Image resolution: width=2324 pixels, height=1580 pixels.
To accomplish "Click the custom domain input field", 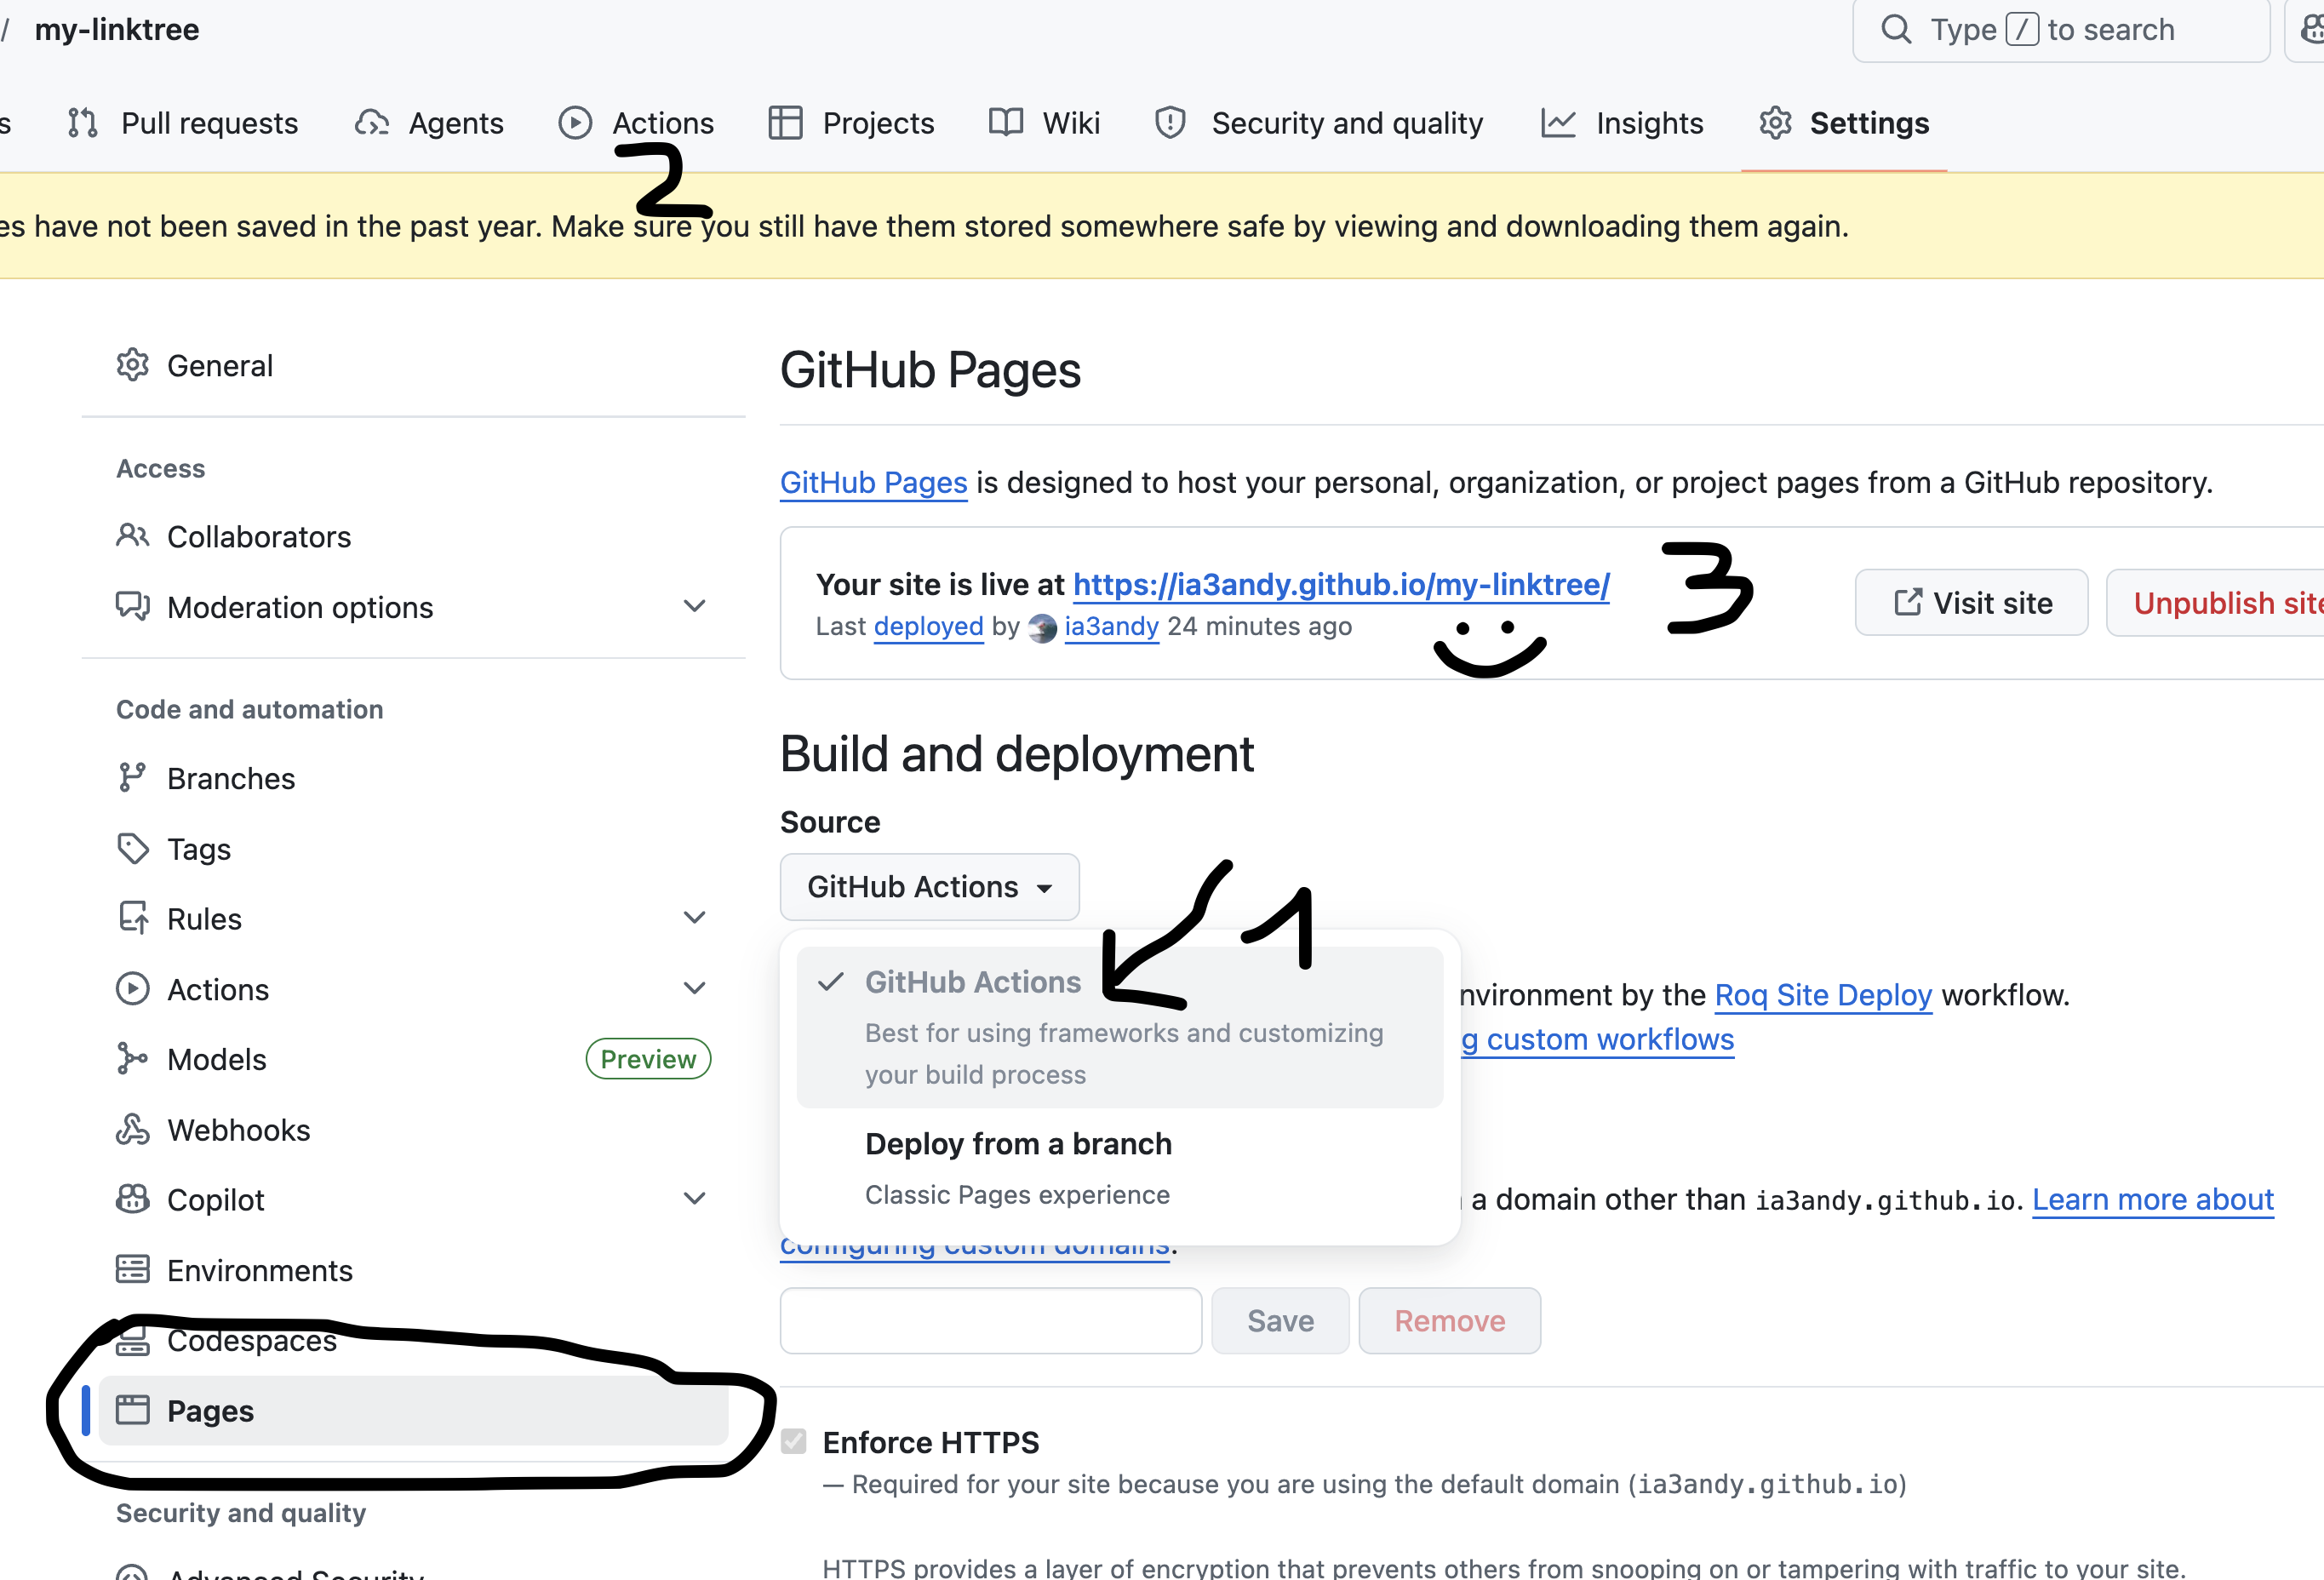I will click(990, 1321).
